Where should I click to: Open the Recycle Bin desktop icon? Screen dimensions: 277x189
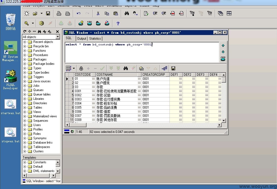pos(11,22)
